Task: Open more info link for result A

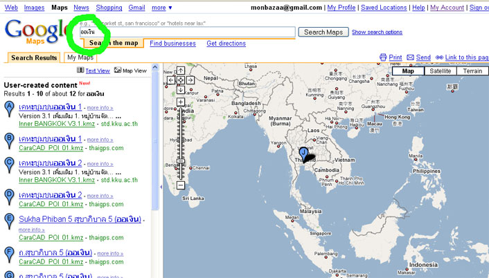Action: pyautogui.click(x=100, y=108)
